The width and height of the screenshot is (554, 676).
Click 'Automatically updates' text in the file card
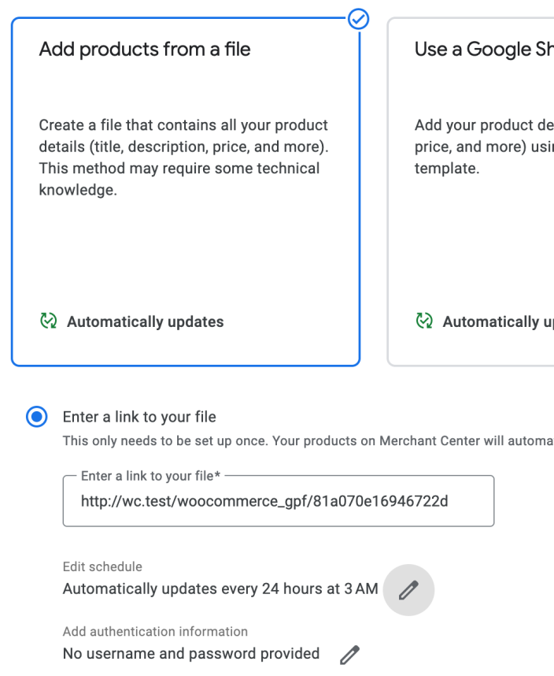tap(146, 321)
